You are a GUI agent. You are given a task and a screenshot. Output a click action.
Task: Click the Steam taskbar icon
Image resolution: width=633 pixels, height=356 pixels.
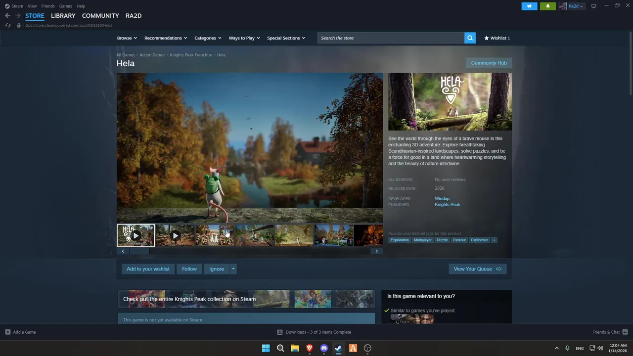click(x=338, y=348)
